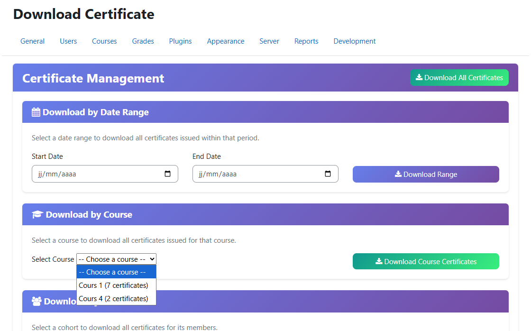
Task: Open the Server tab
Action: (x=269, y=41)
